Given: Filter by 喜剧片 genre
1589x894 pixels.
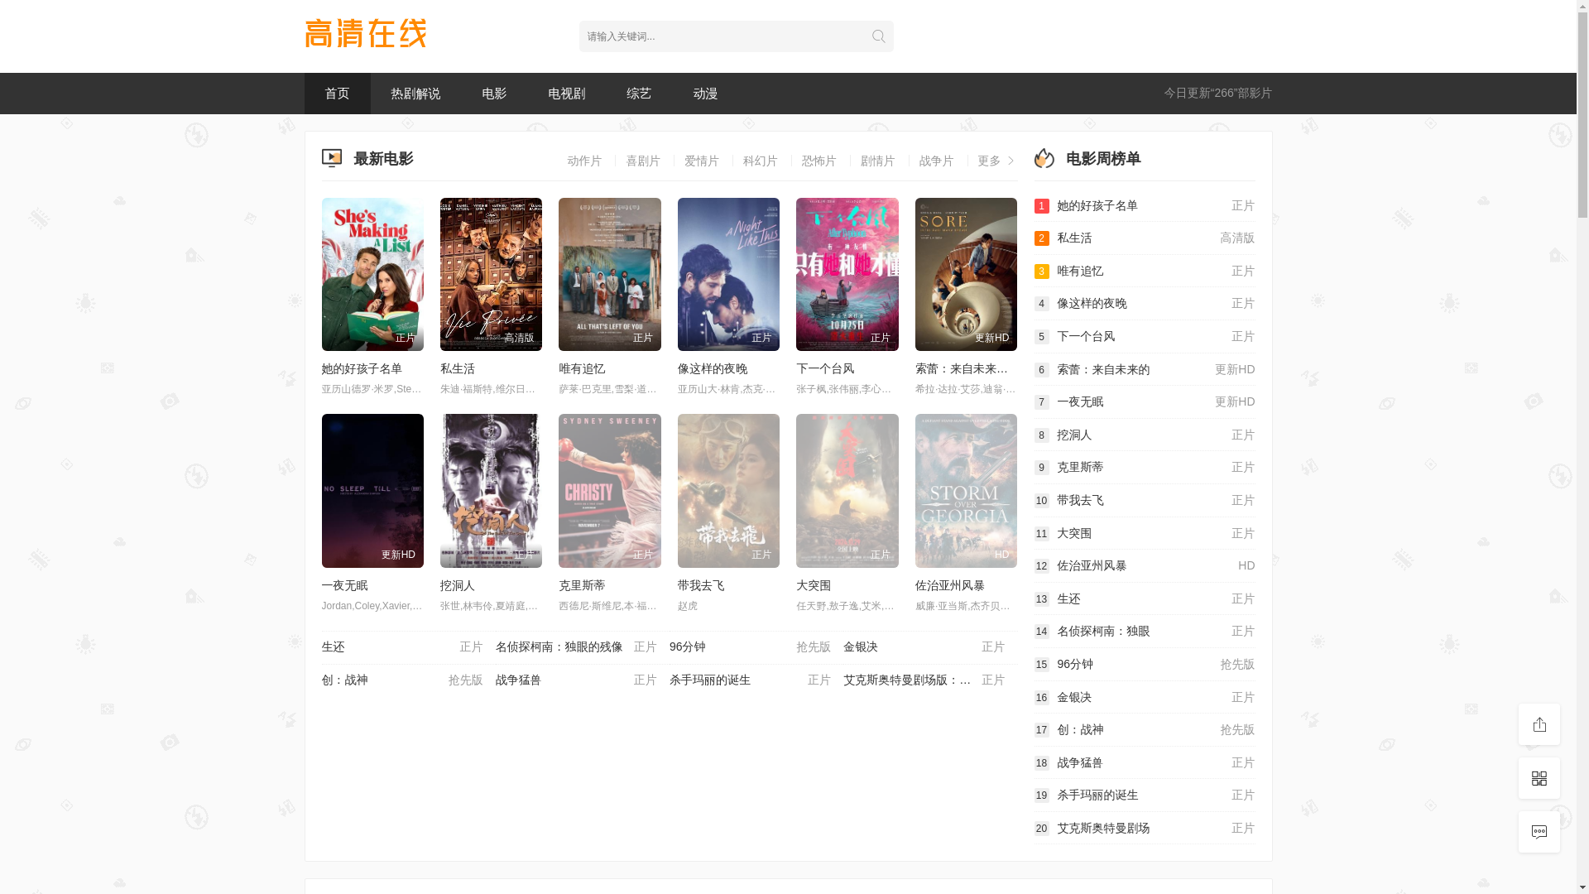Looking at the screenshot, I should [x=643, y=161].
